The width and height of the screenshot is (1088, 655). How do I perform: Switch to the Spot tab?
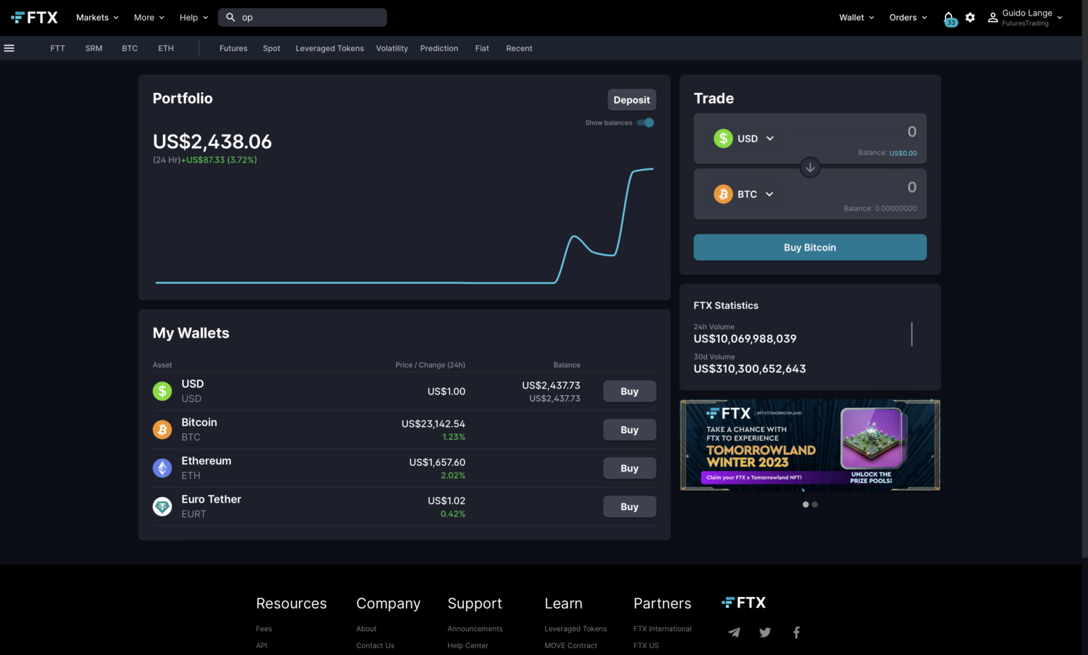[271, 48]
